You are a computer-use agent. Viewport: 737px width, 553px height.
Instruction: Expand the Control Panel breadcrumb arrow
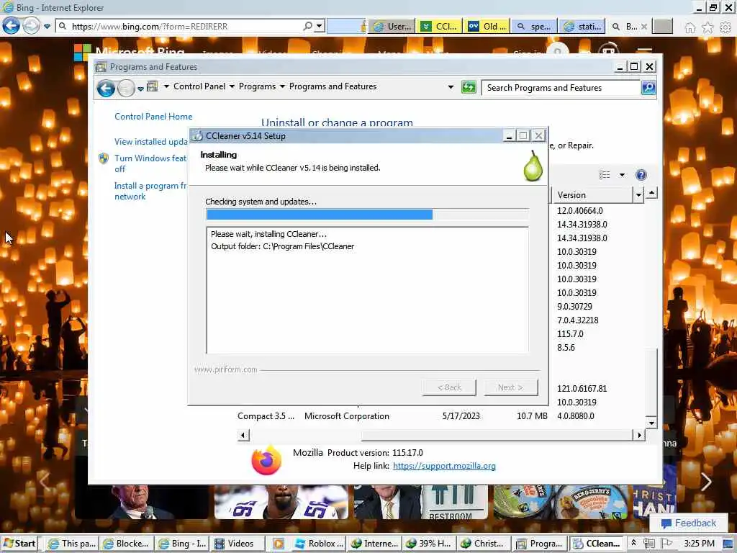[x=232, y=86]
